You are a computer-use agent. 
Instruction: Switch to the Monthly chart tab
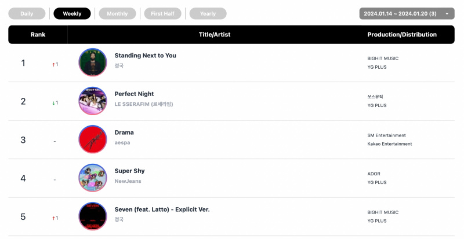[118, 13]
